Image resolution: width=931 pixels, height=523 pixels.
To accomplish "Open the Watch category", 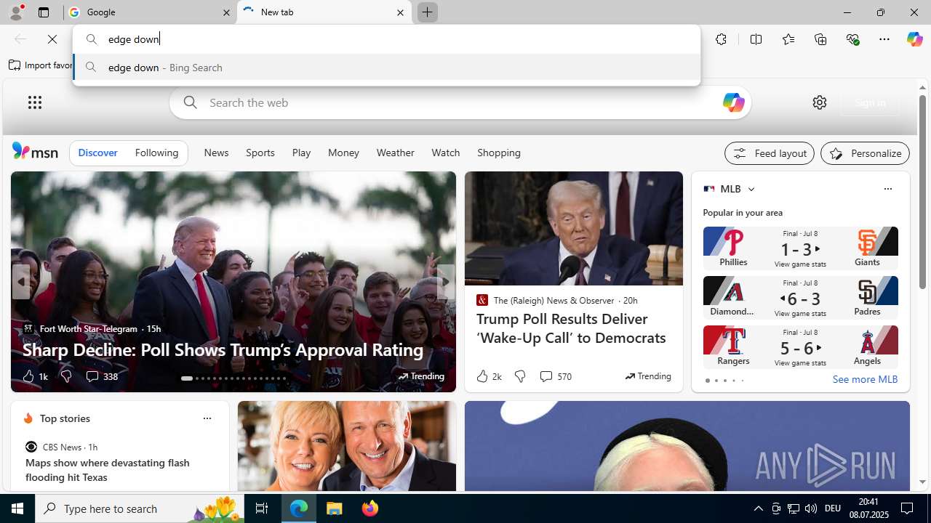I will tap(445, 153).
